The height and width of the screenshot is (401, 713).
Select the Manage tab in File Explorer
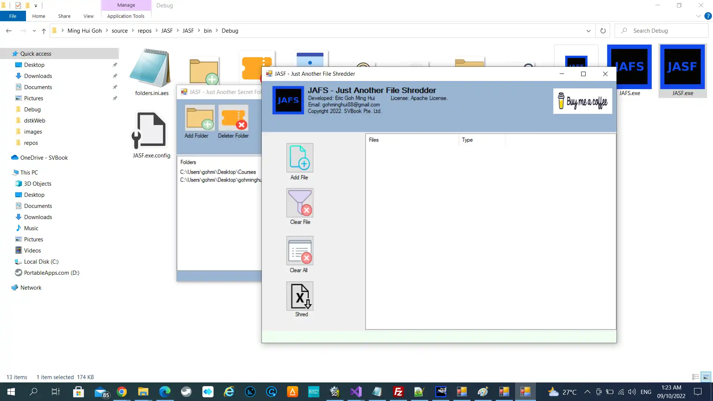(126, 5)
